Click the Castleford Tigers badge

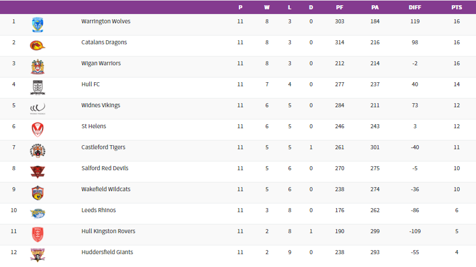[x=37, y=150]
